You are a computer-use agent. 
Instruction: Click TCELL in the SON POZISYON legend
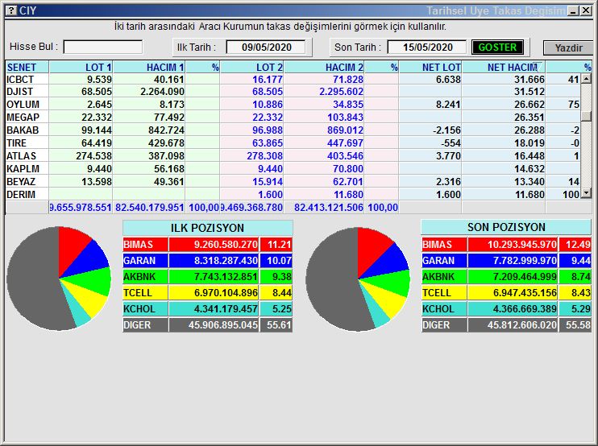444,293
